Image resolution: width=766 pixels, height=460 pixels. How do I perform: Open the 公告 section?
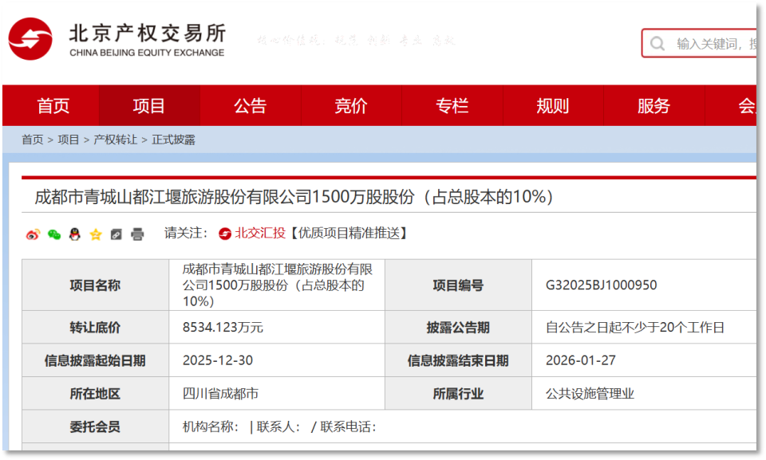coord(250,104)
